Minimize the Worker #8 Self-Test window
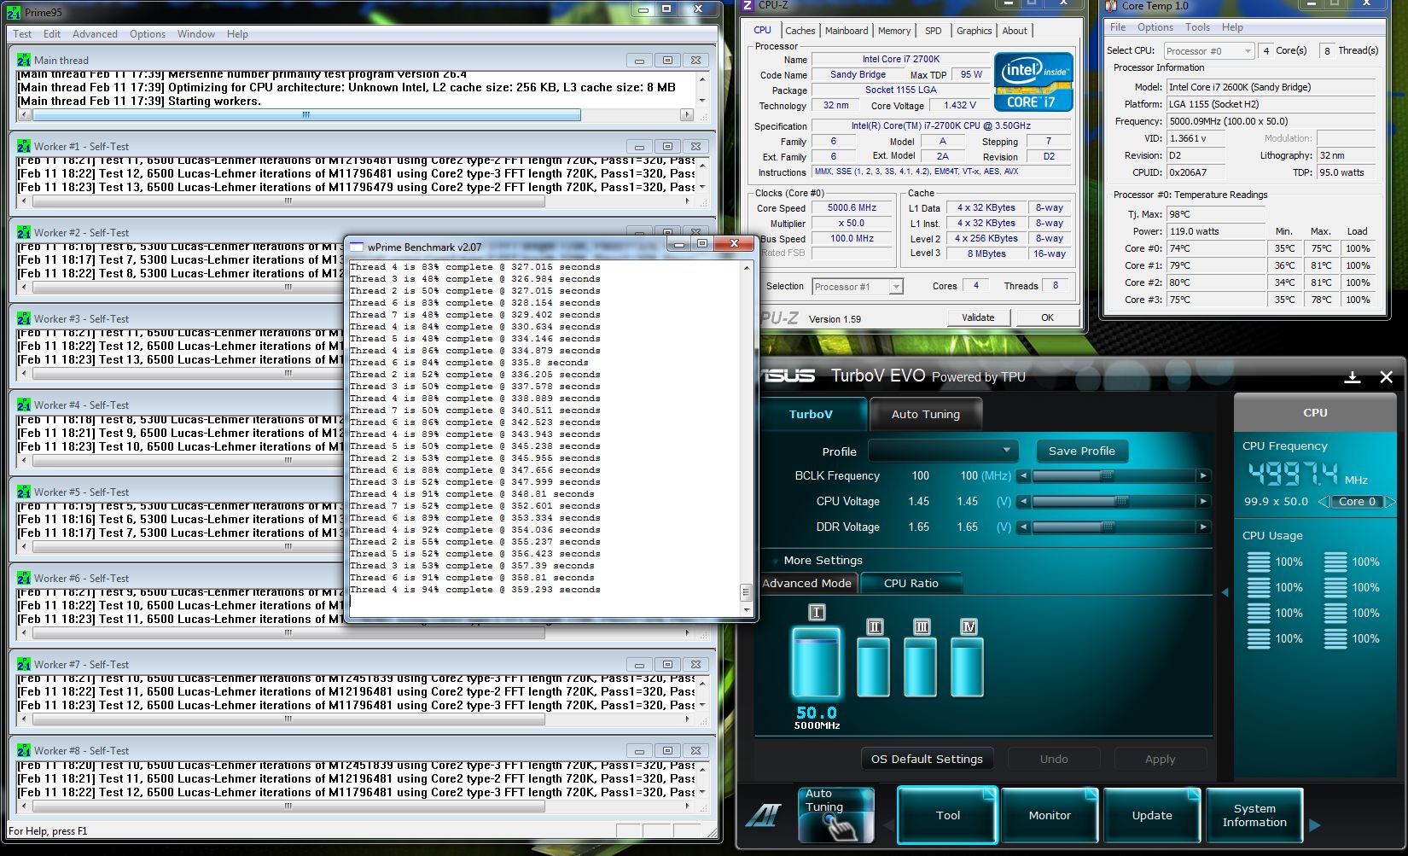1408x856 pixels. pyautogui.click(x=639, y=750)
